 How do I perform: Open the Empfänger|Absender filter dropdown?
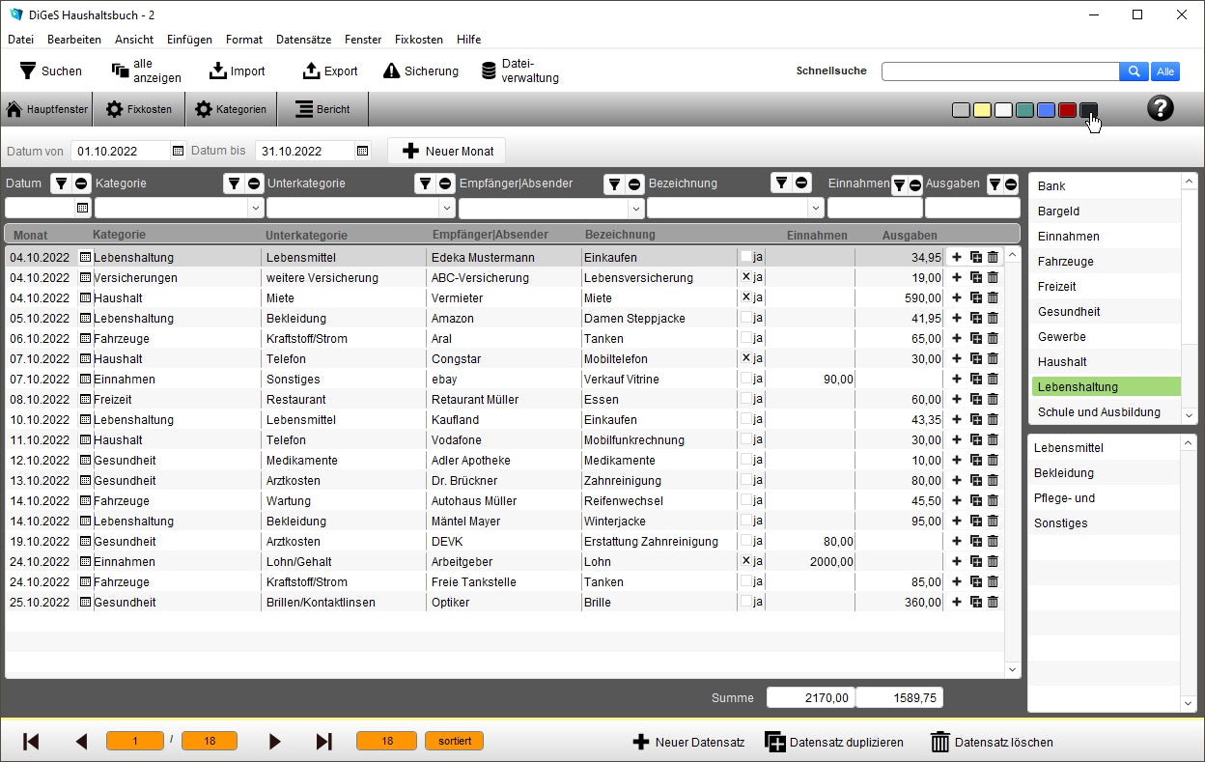tap(634, 208)
